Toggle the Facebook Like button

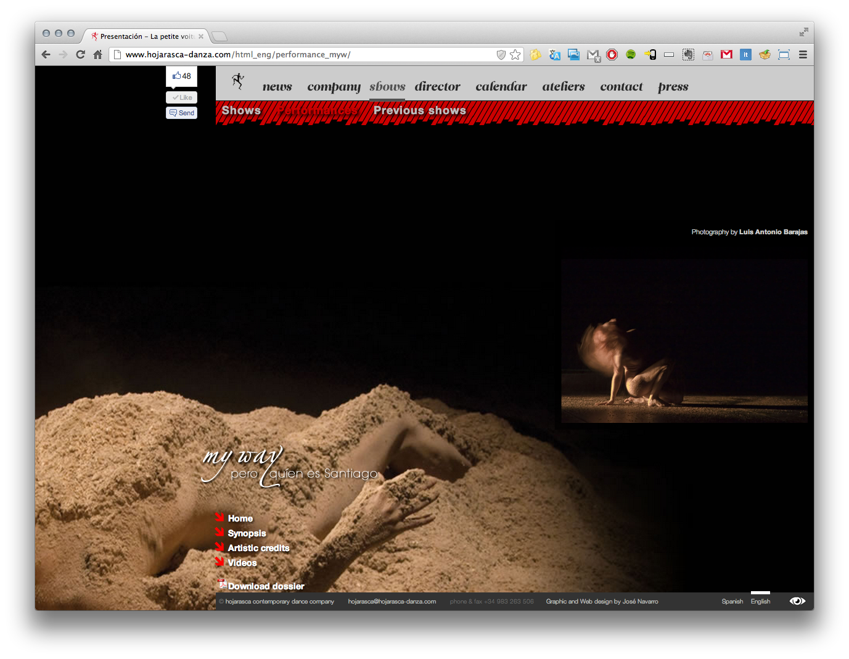(182, 97)
